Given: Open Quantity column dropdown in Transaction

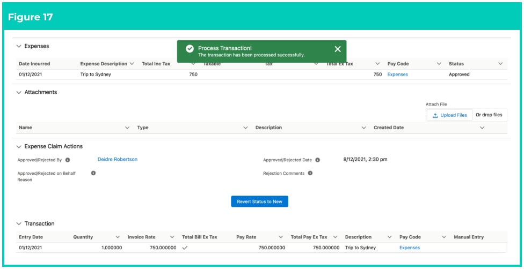Looking at the screenshot, I should (x=118, y=237).
